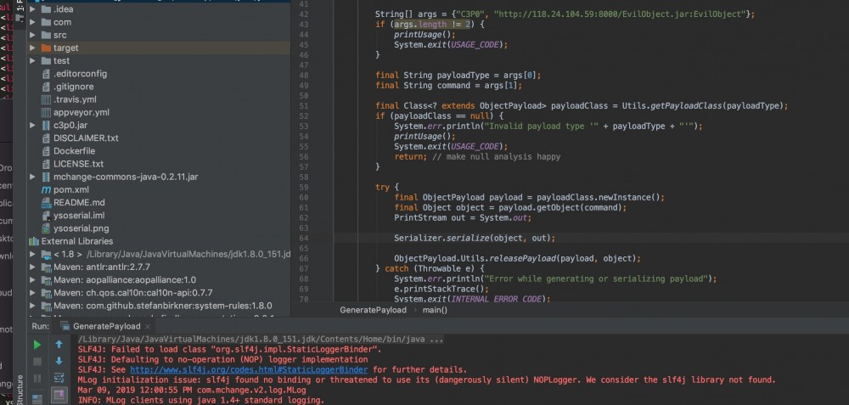Click the Maven pom.xml icon

point(46,189)
